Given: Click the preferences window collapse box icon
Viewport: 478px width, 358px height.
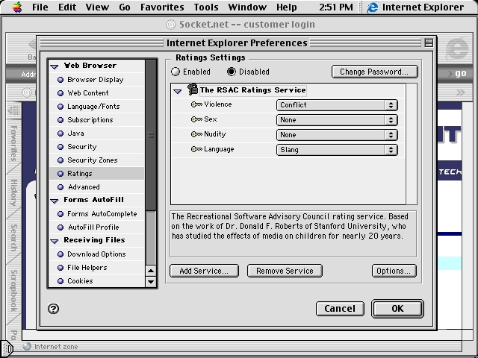Looking at the screenshot, I should pos(429,43).
